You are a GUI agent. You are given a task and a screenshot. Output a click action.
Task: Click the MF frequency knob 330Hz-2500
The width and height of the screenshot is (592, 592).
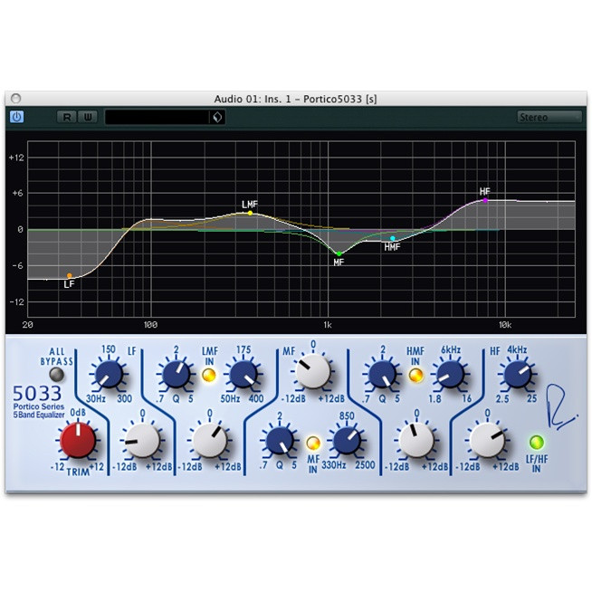point(347,440)
